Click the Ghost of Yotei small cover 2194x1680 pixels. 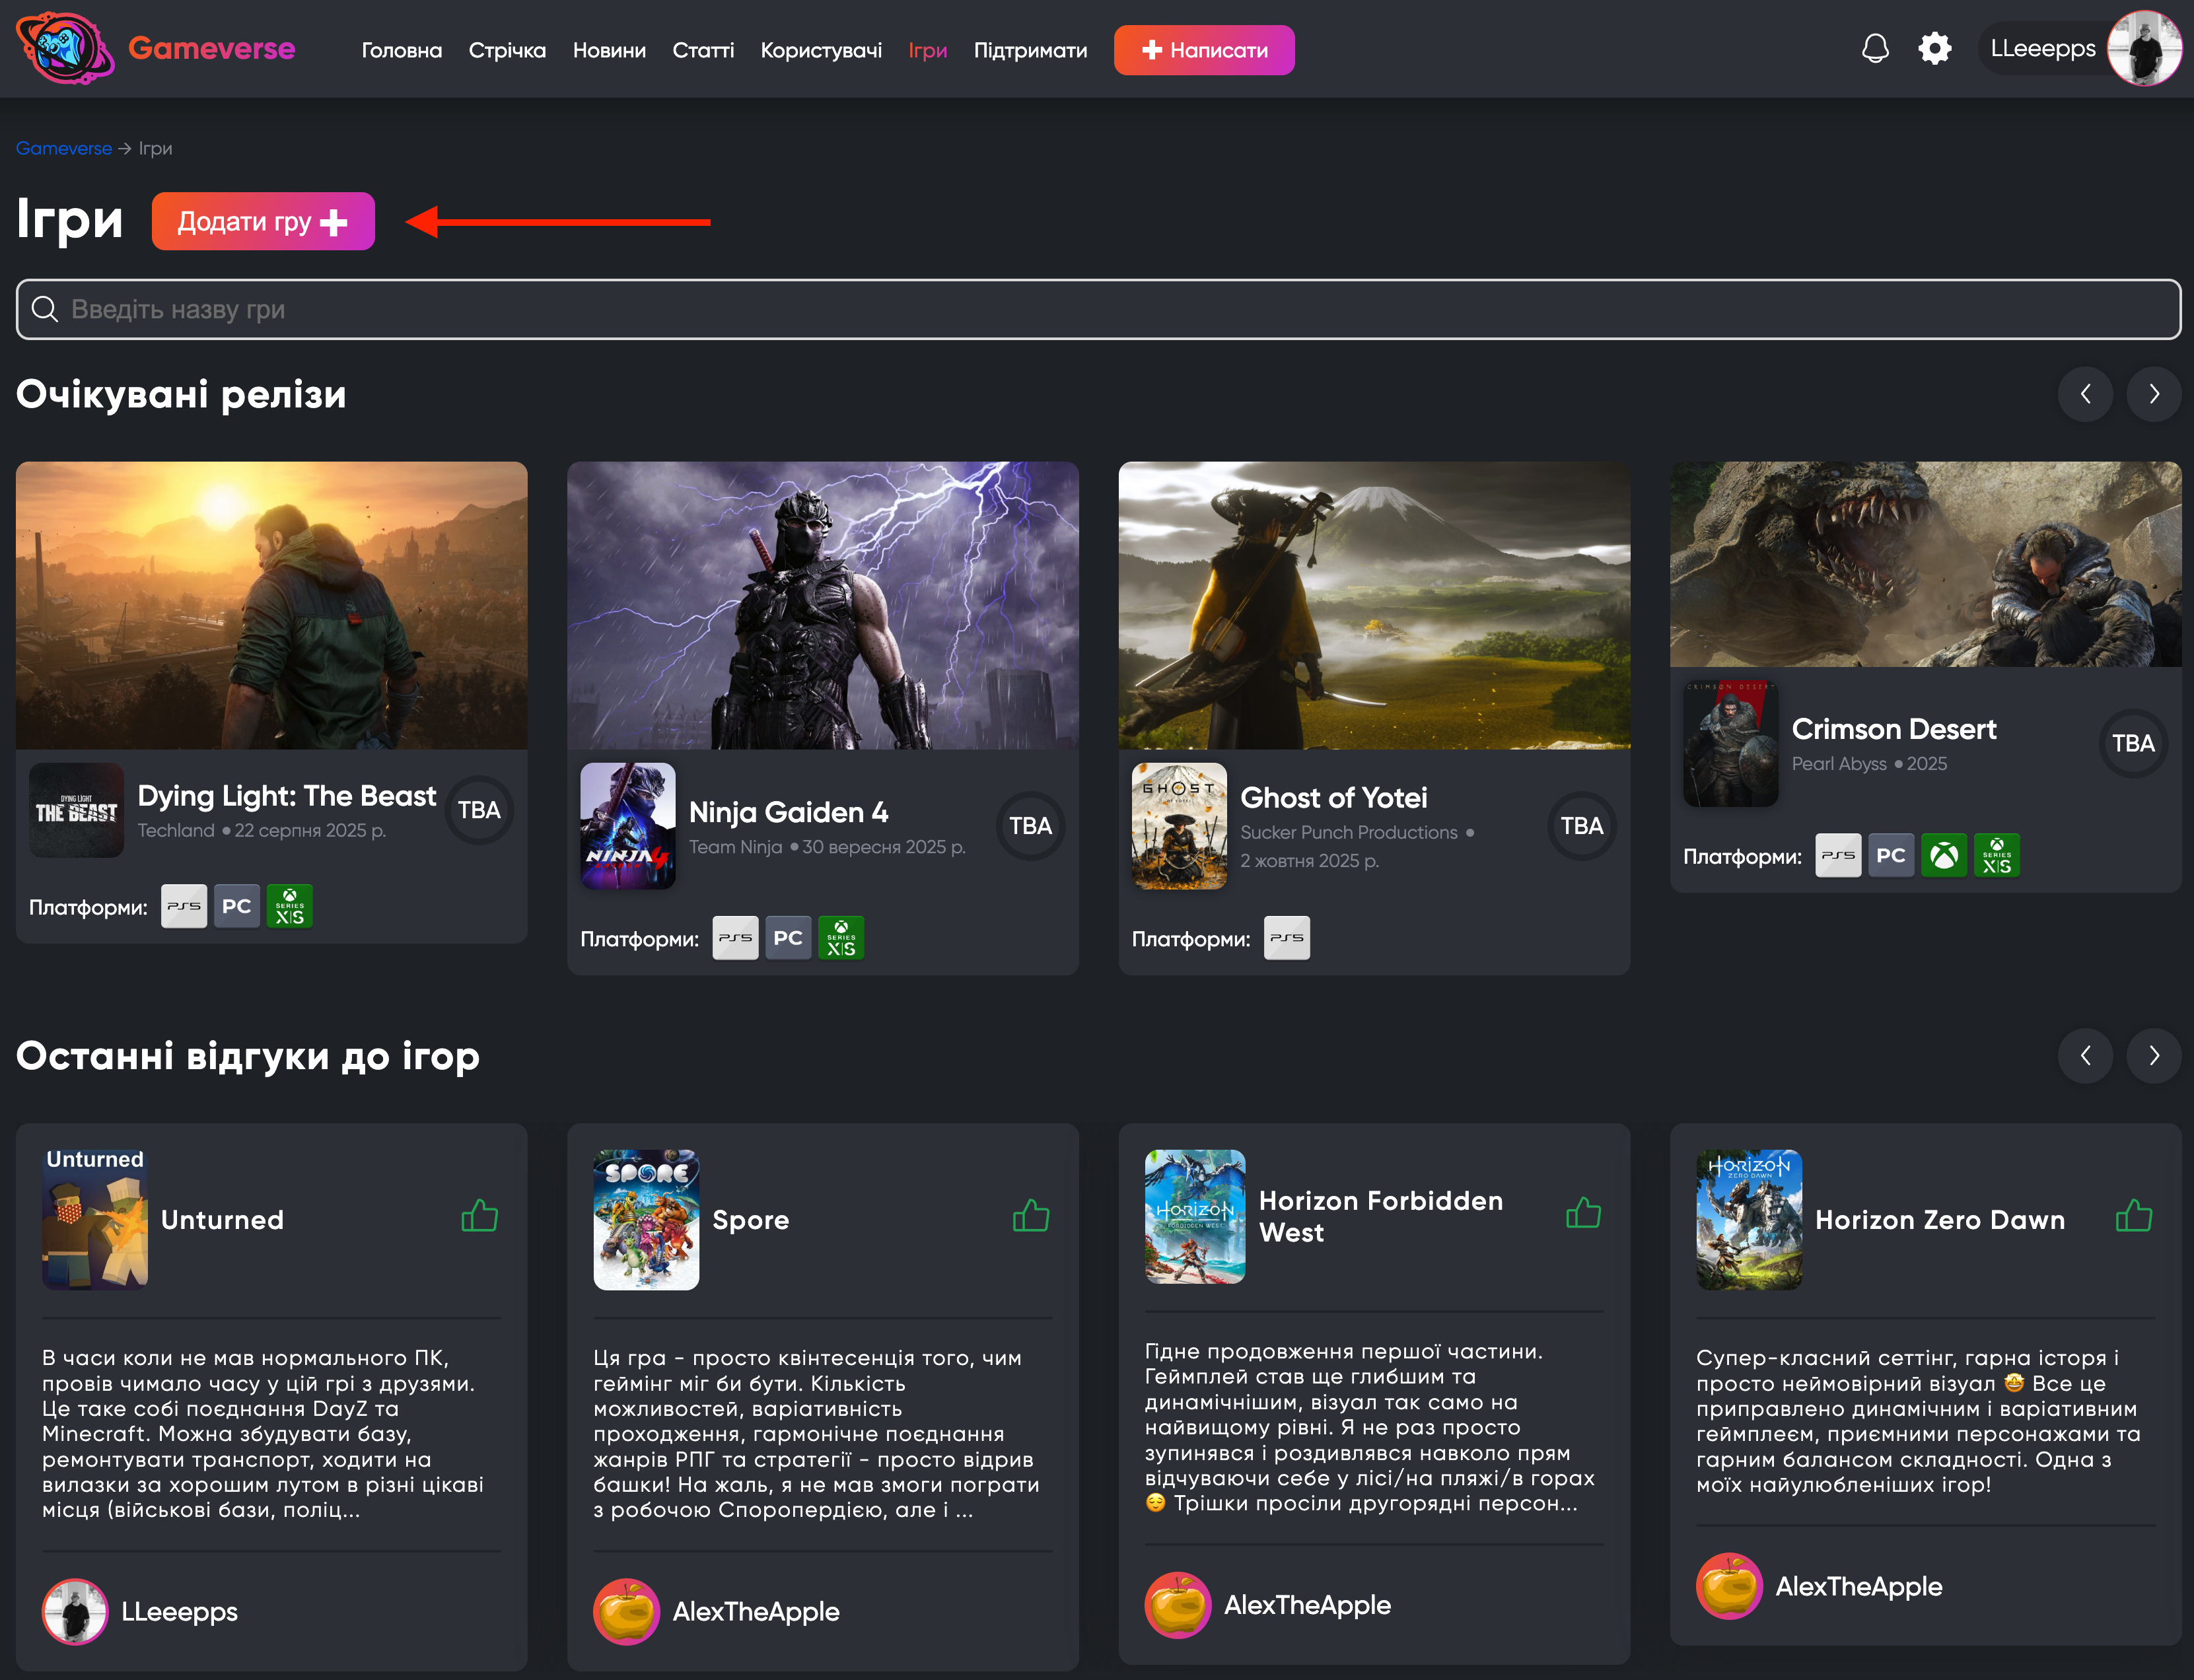(x=1179, y=826)
